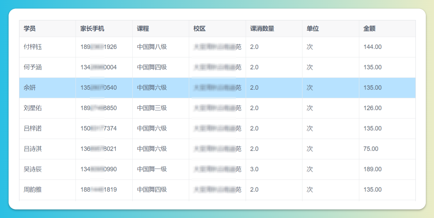Screen dimensions: 434x218
Task: Click the phone number ending in 0990
Action: coord(99,169)
